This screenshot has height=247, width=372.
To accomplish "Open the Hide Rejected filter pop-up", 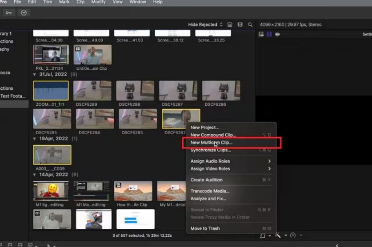I will pos(205,24).
